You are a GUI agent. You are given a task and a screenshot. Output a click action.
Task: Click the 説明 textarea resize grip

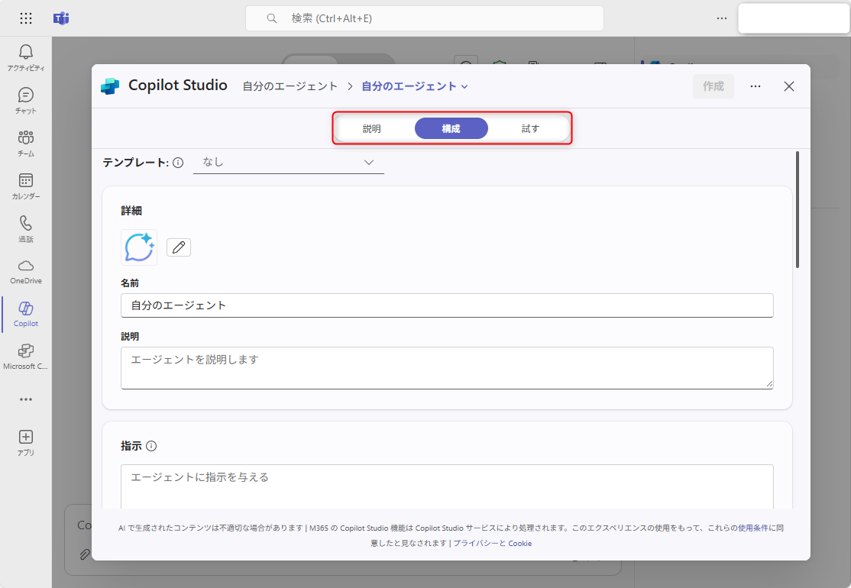point(769,384)
